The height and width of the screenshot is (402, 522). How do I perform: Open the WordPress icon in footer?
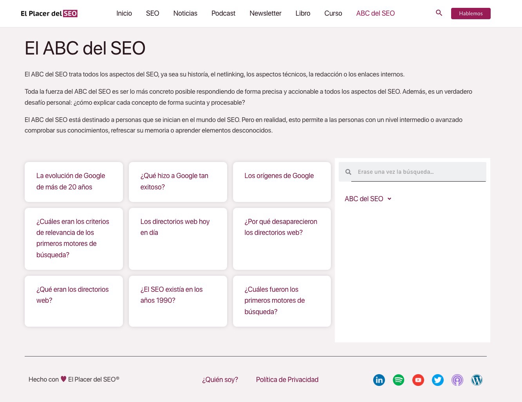tap(477, 380)
